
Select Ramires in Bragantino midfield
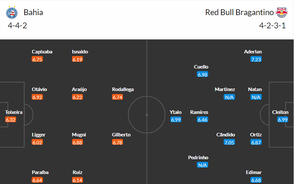(199, 112)
